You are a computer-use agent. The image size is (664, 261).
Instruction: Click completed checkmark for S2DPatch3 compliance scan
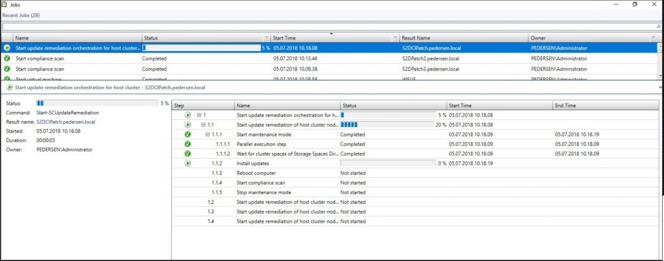pyautogui.click(x=7, y=69)
